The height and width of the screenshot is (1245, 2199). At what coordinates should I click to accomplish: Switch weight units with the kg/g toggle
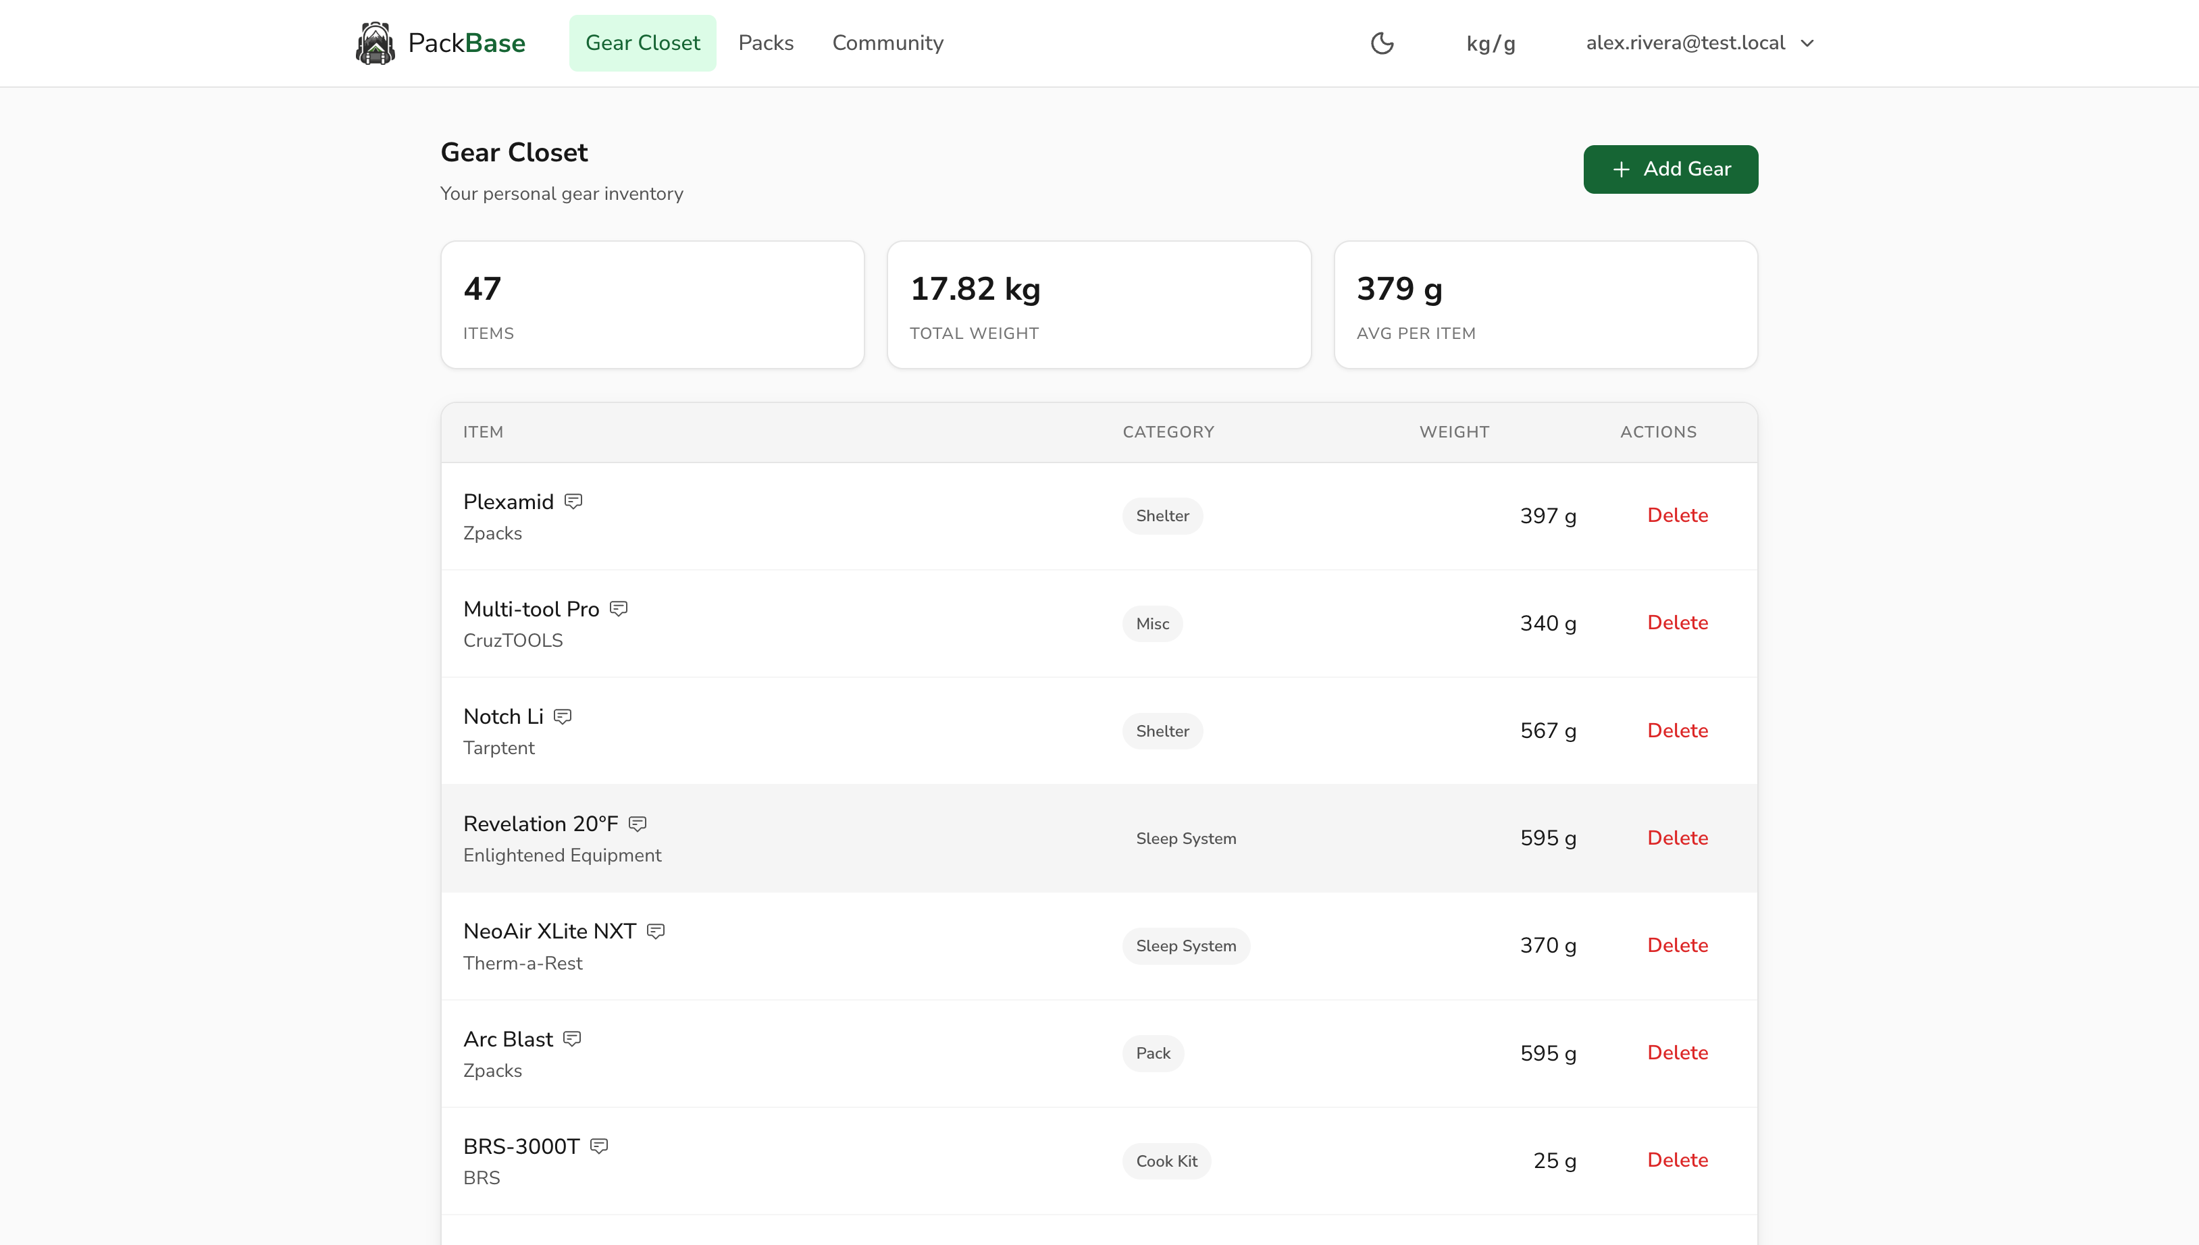pos(1490,43)
